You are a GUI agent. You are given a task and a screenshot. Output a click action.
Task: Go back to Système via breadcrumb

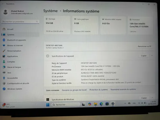pos(51,11)
